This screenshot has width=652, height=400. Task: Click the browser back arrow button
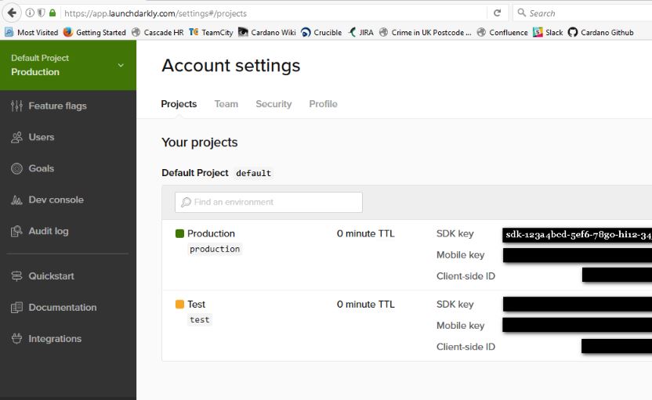(12, 13)
